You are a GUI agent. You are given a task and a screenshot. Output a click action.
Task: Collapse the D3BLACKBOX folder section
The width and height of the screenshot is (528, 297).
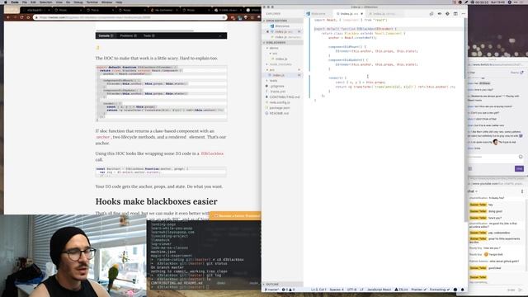pos(283,42)
